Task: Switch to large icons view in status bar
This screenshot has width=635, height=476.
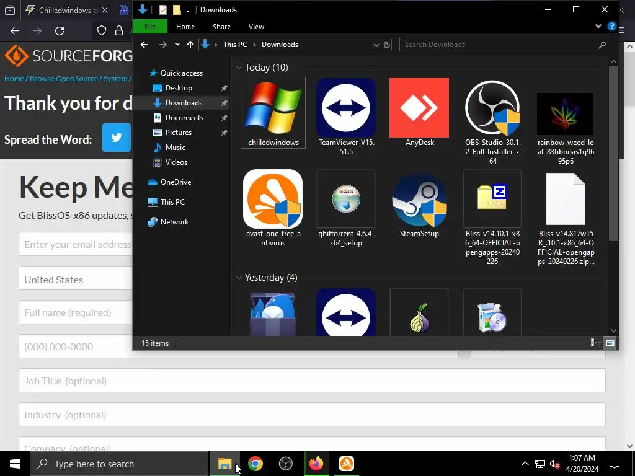Action: (x=610, y=343)
